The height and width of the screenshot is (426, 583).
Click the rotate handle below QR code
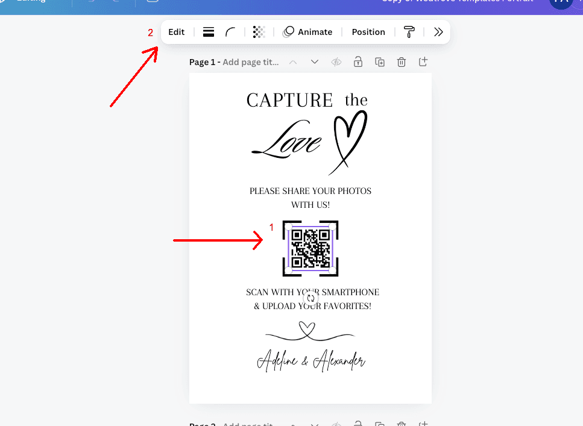(x=311, y=298)
